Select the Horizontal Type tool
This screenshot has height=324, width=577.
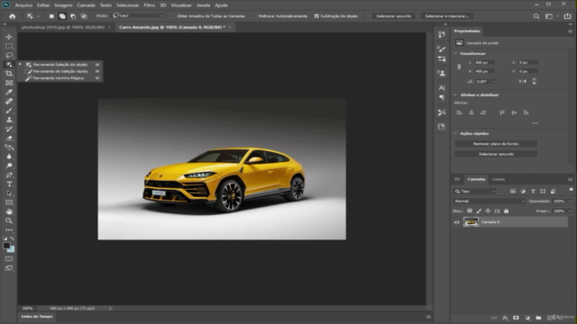pyautogui.click(x=9, y=184)
